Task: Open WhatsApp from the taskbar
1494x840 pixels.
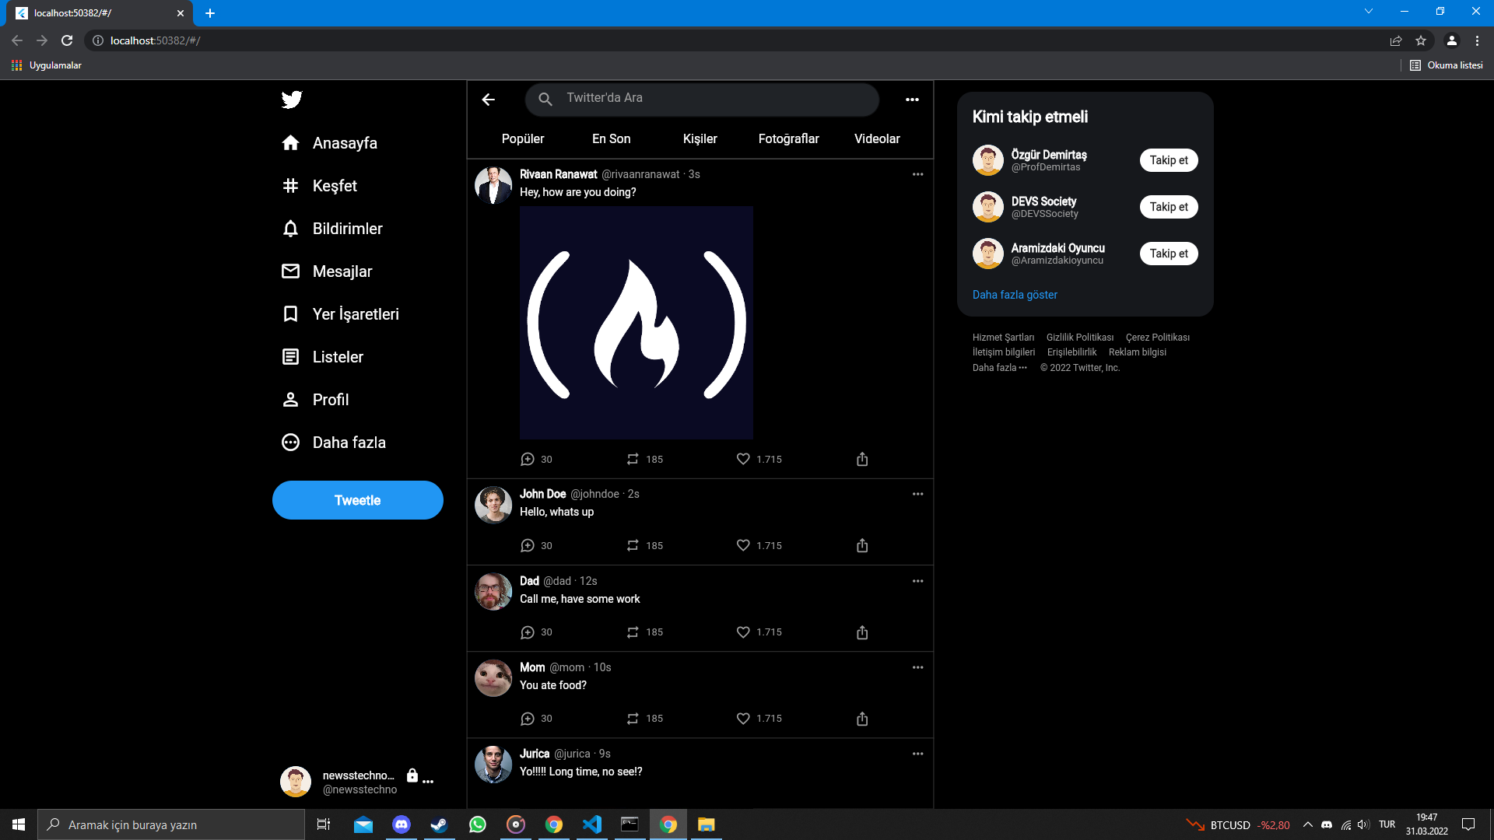Action: pos(478,824)
